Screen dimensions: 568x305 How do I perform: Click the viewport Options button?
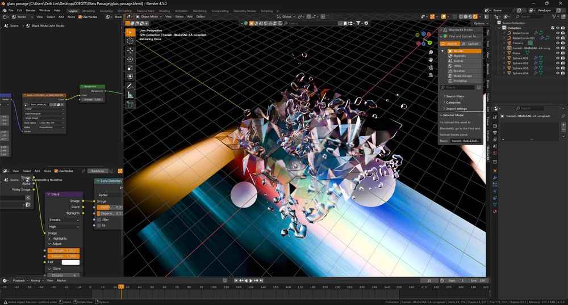pos(480,23)
